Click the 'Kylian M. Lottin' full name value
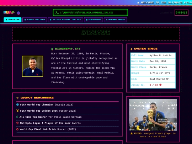 160,55
